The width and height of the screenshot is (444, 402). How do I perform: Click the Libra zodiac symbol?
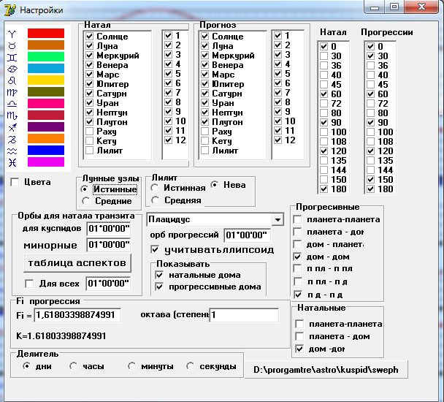click(x=11, y=104)
